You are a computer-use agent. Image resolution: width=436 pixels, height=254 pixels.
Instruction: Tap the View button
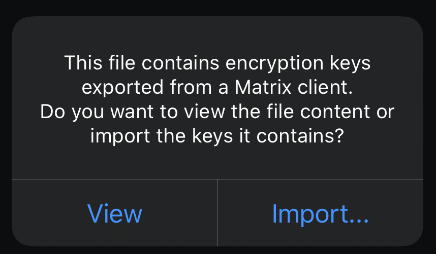(114, 213)
